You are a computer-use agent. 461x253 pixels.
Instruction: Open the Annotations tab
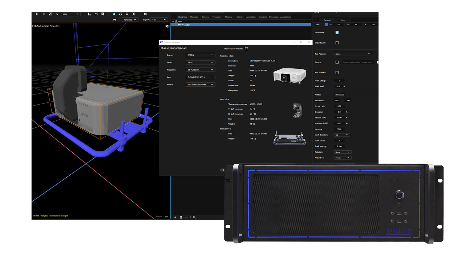[286, 17]
